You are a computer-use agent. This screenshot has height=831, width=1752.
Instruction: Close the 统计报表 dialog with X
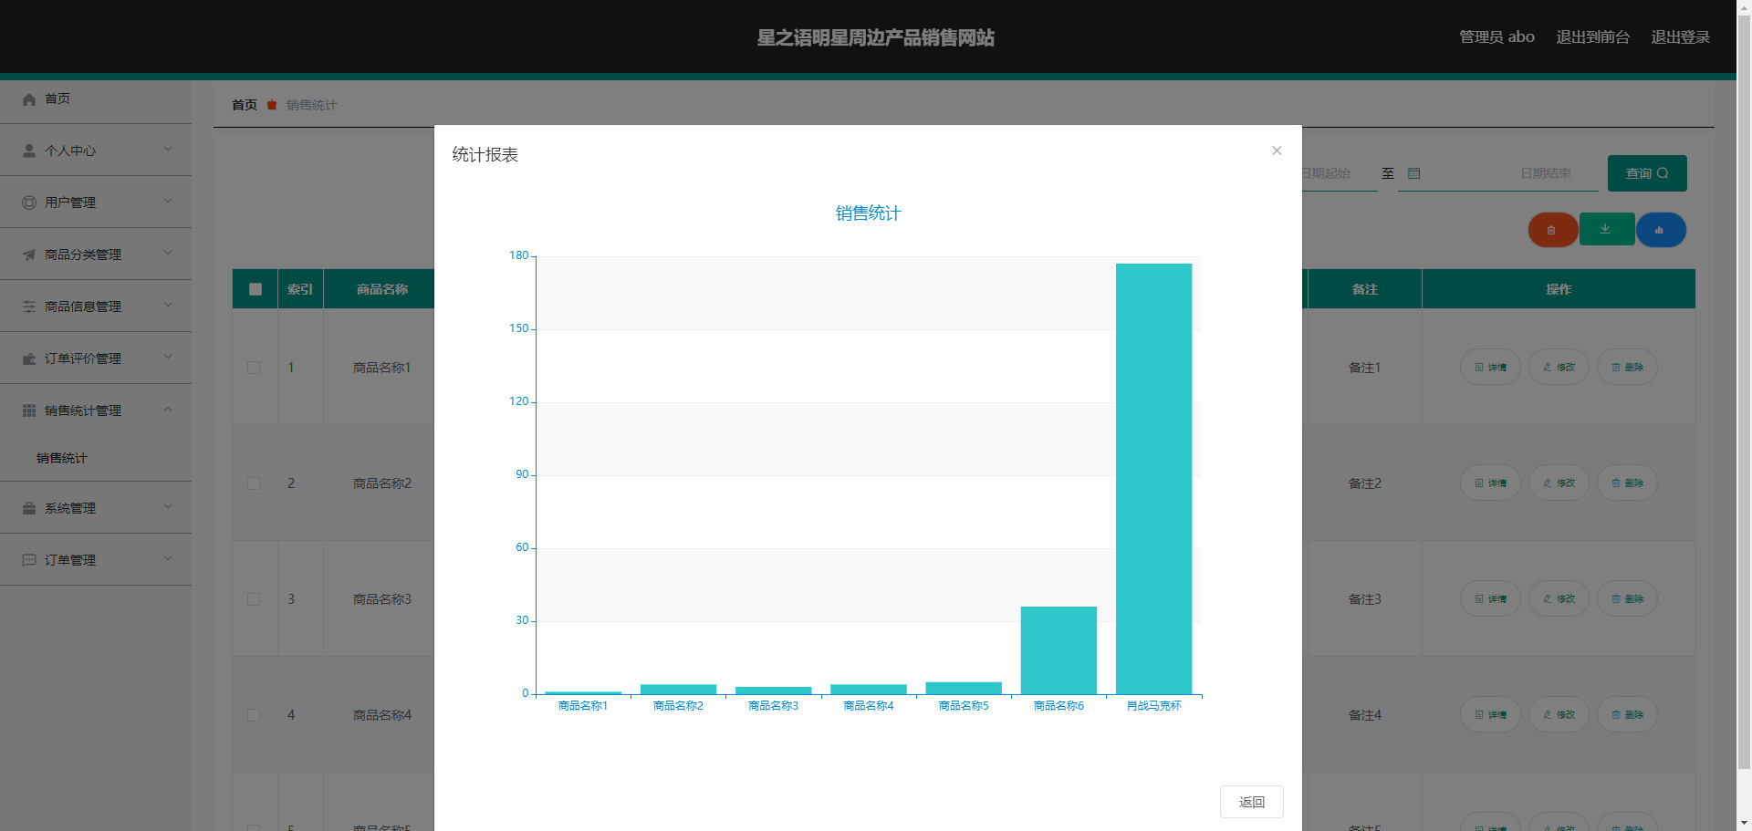coord(1277,151)
